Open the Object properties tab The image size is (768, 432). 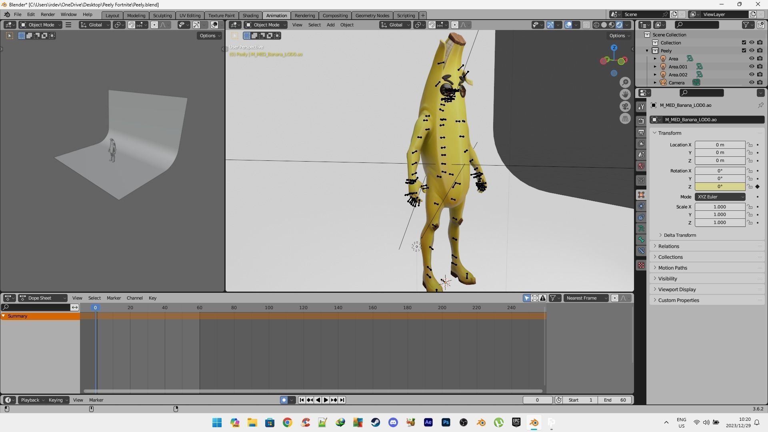coord(641,195)
